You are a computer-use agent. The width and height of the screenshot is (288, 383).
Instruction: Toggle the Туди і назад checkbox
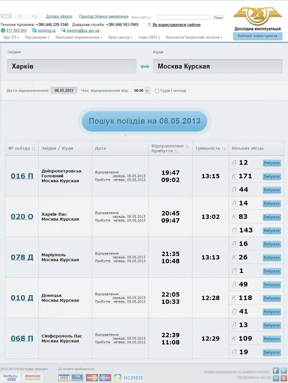tap(157, 91)
